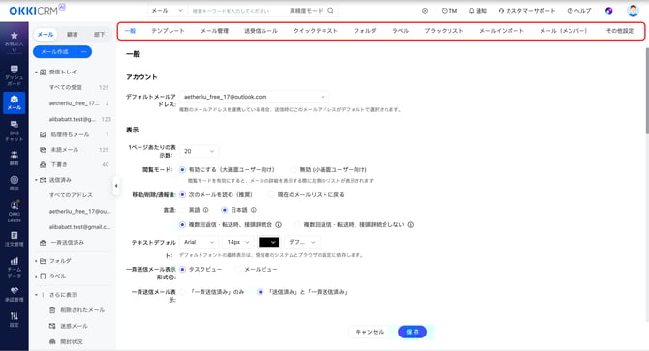The image size is (649, 351).
Task: Open the Dashboard sidebar icon
Action: (15, 74)
